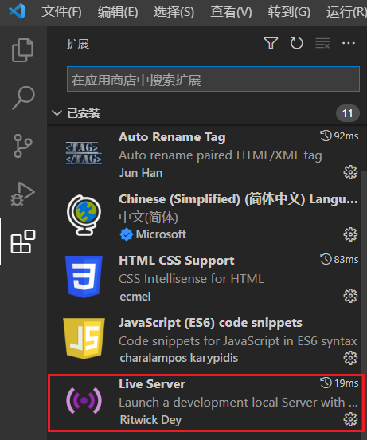Click the 92ms activation time indicator
The width and height of the screenshot is (367, 440).
coord(339,136)
